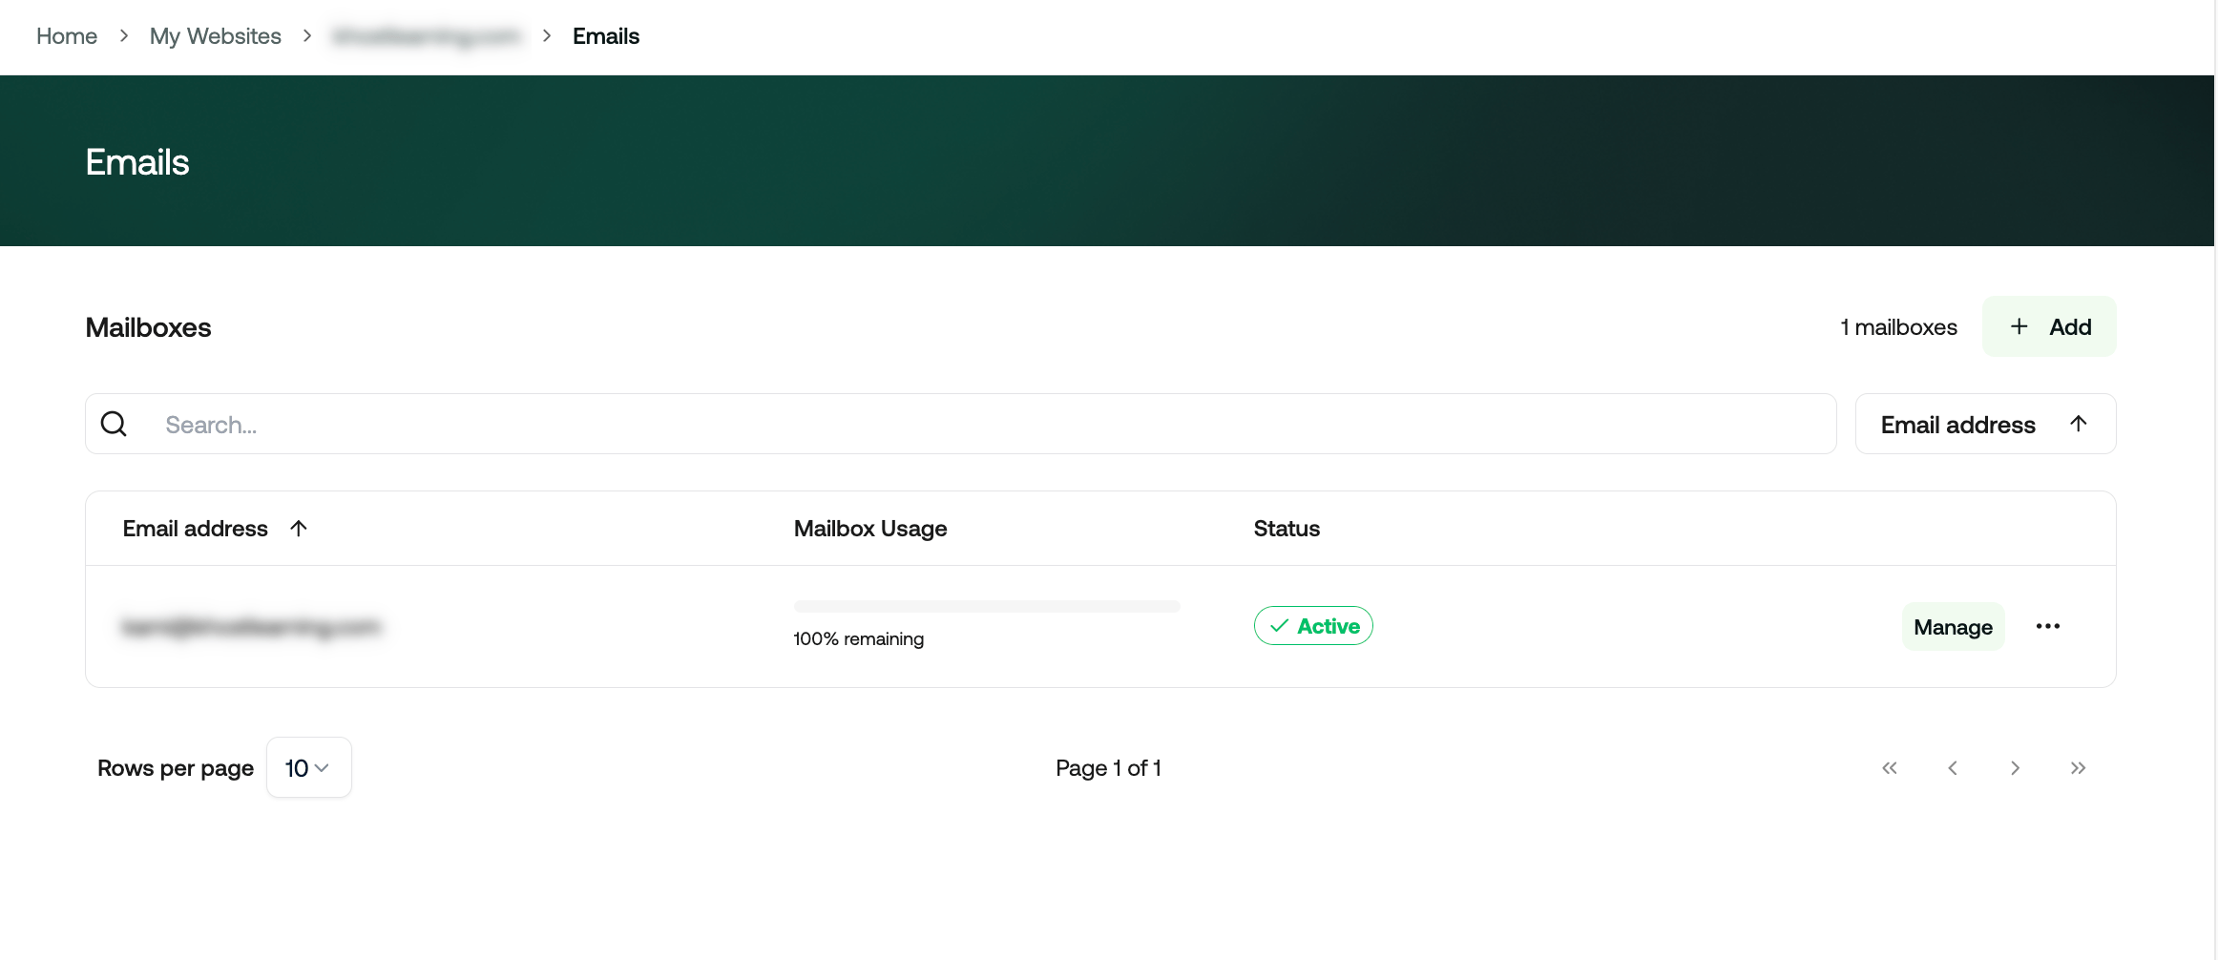Click the '1 mailboxes' count text
2218x960 pixels.
pos(1898,327)
